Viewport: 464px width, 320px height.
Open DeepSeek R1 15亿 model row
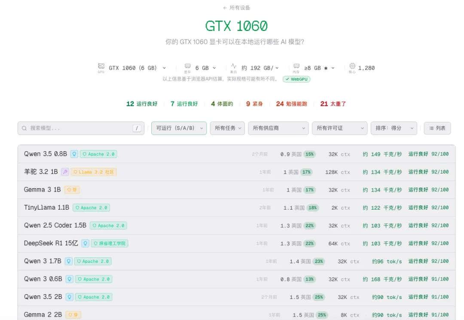[x=236, y=244]
